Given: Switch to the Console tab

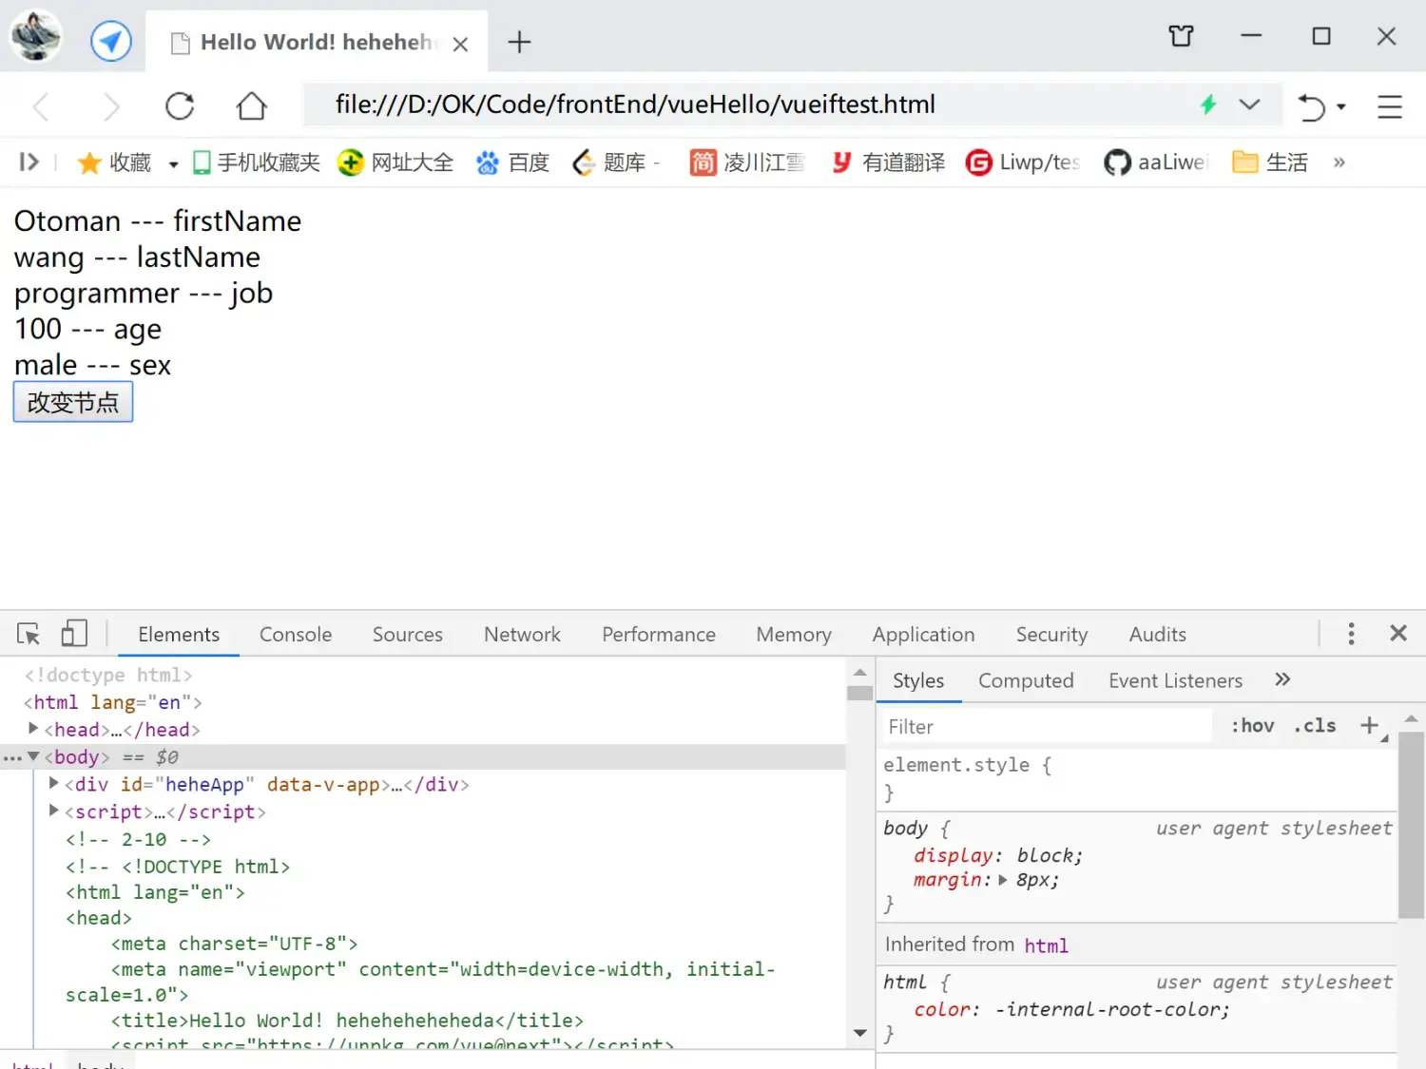Looking at the screenshot, I should coord(296,634).
